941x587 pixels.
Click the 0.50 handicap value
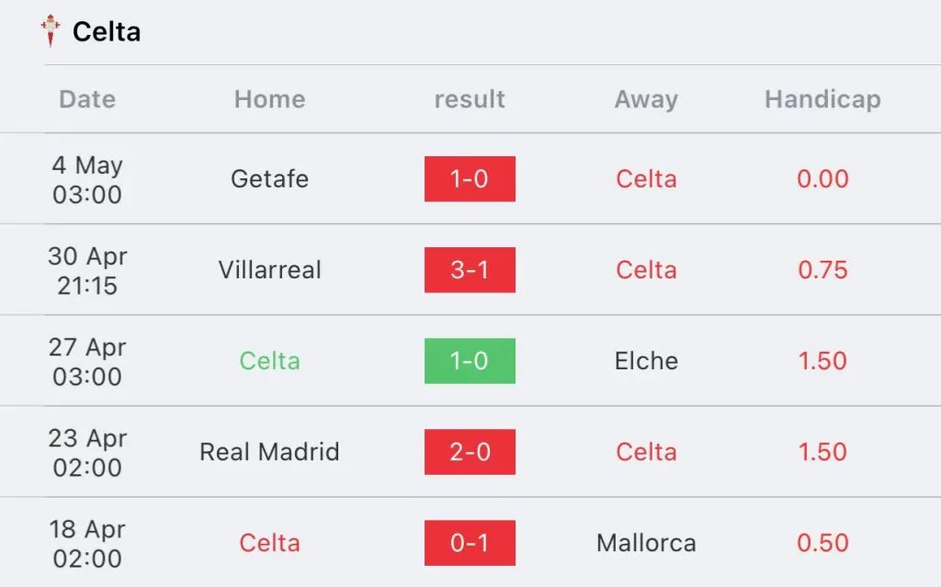pos(822,543)
